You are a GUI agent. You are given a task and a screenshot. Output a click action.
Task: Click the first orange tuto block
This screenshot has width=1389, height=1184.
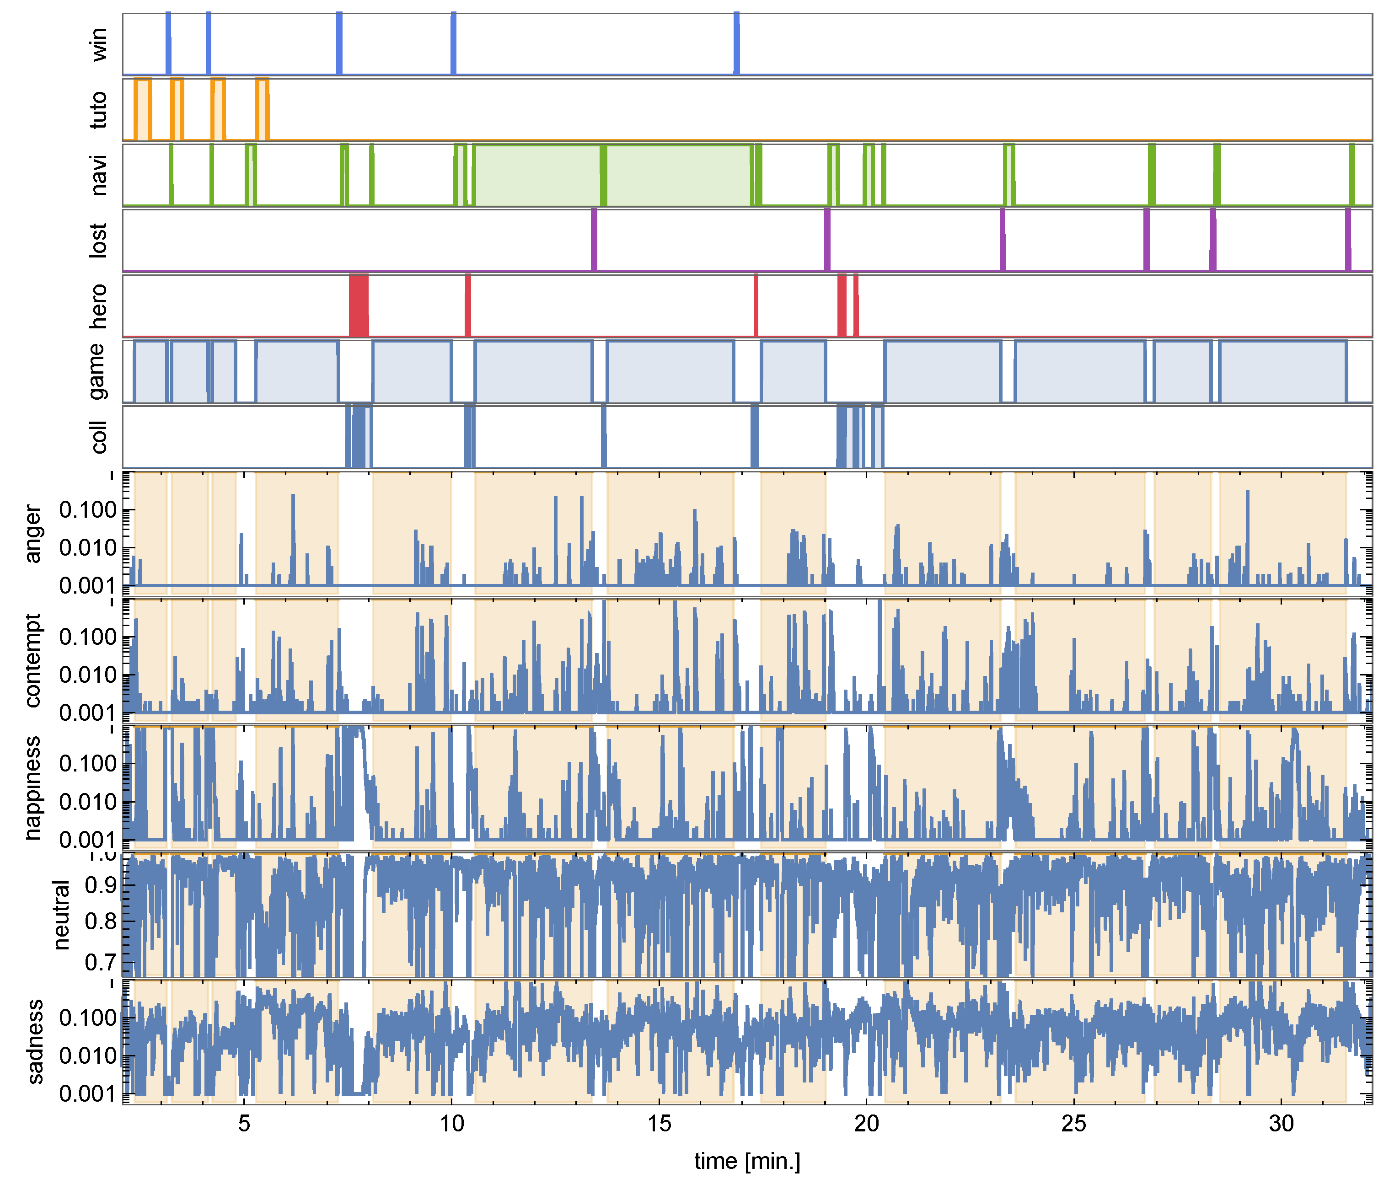[x=143, y=109]
